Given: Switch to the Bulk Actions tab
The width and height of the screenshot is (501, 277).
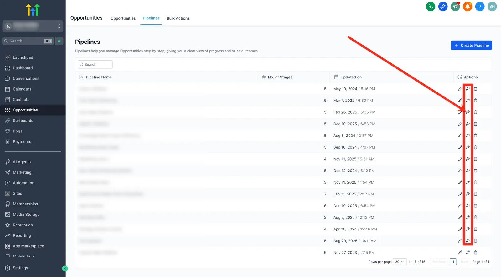Looking at the screenshot, I should [x=178, y=18].
